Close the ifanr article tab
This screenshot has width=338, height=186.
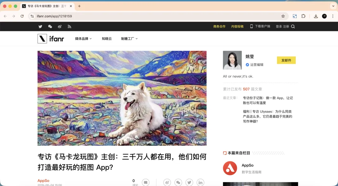[x=71, y=6]
